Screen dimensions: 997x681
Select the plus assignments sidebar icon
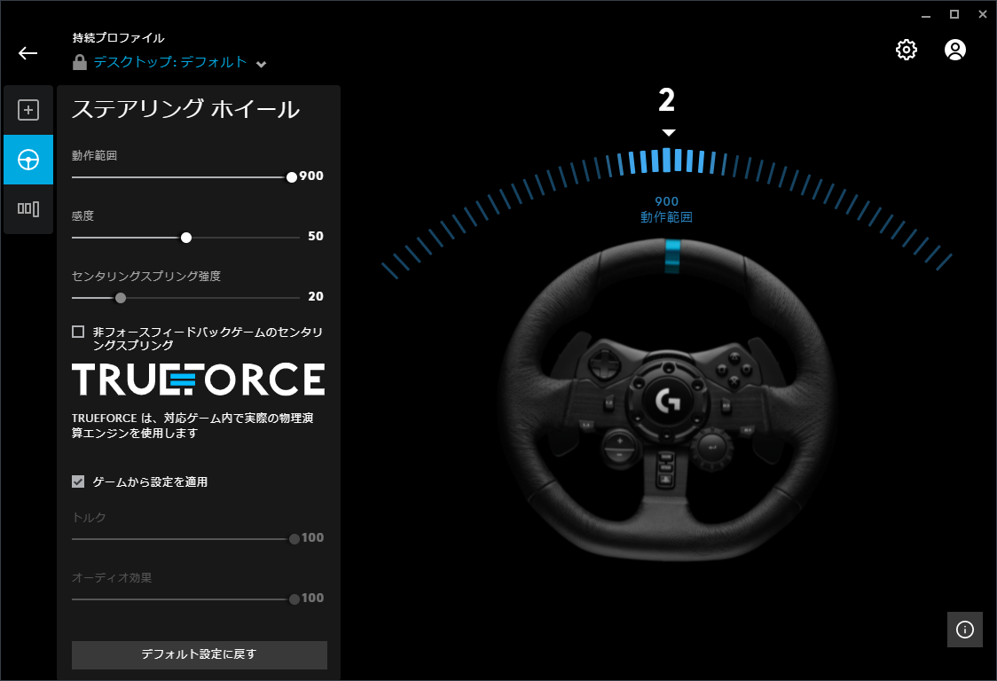click(28, 111)
